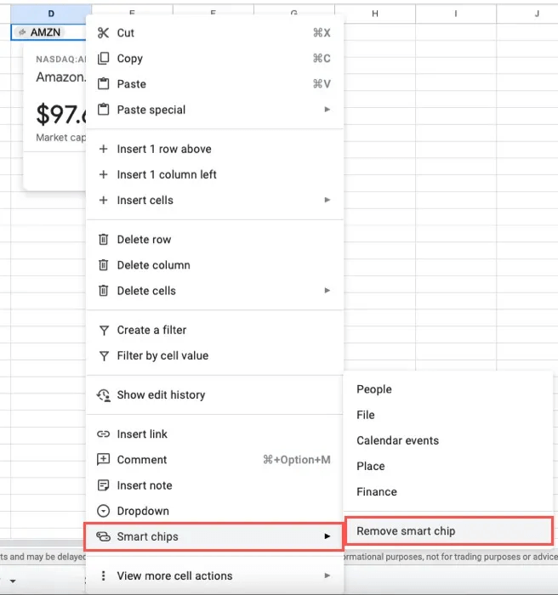Click plus icon for Insert 1 column left

103,174
